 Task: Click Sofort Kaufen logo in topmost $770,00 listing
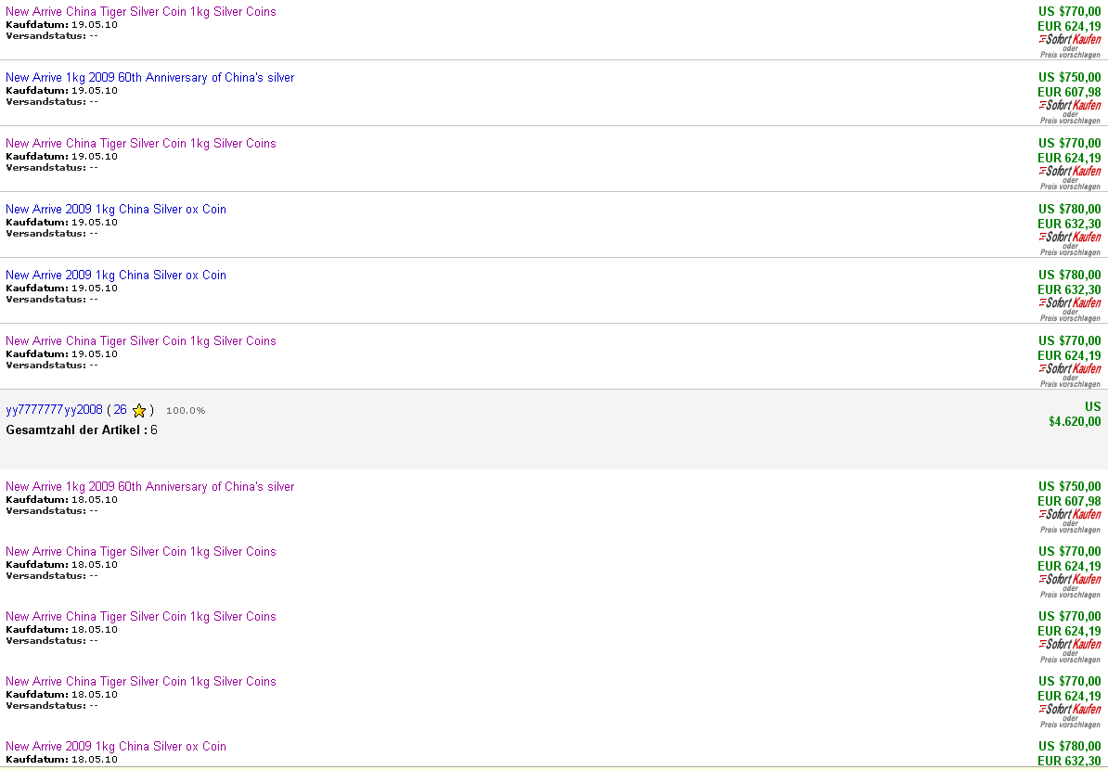point(1070,39)
